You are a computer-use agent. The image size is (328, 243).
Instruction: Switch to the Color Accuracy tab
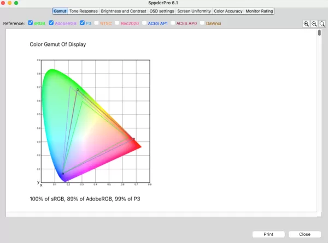pyautogui.click(x=227, y=11)
